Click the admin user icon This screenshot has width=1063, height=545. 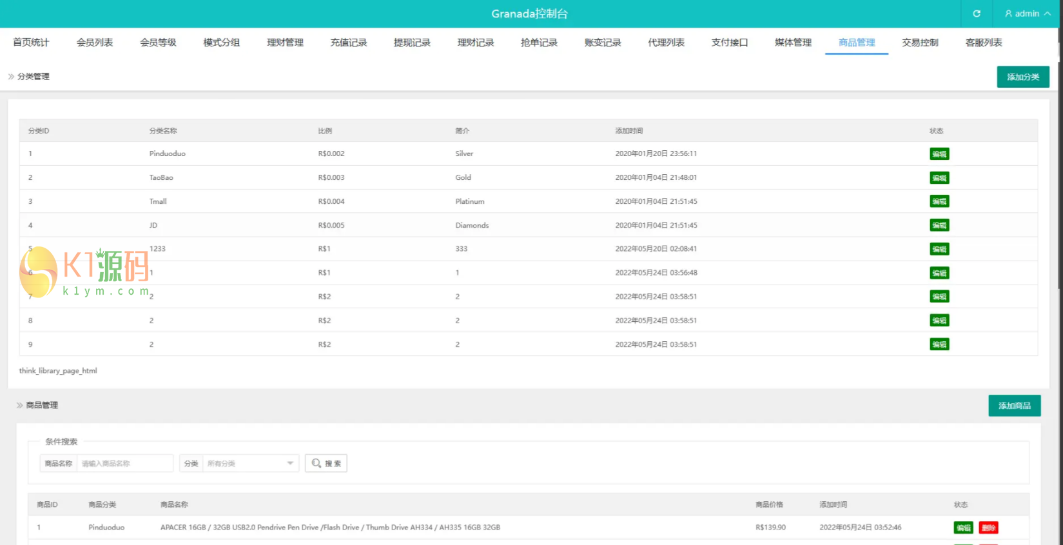click(1008, 14)
